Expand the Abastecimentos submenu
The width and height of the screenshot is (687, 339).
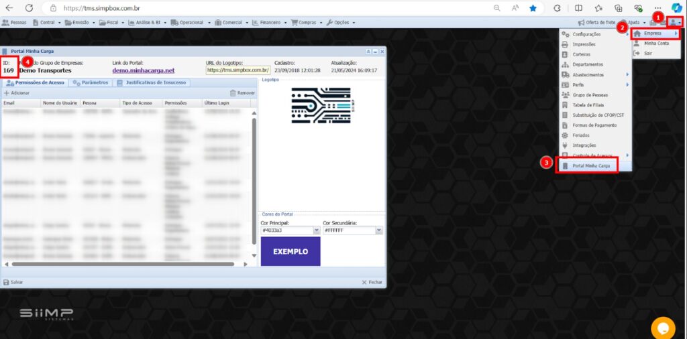pos(595,75)
